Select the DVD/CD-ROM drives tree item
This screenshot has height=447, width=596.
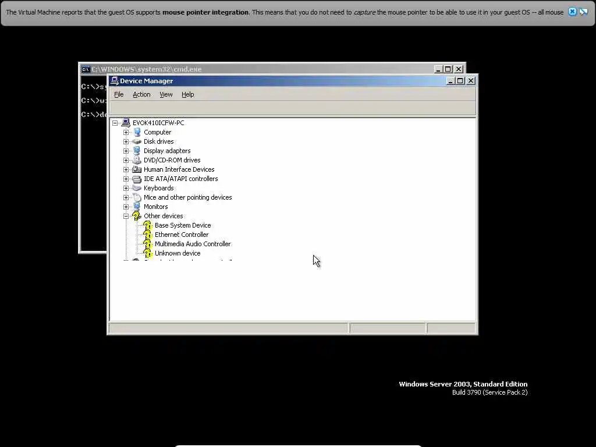pos(172,160)
